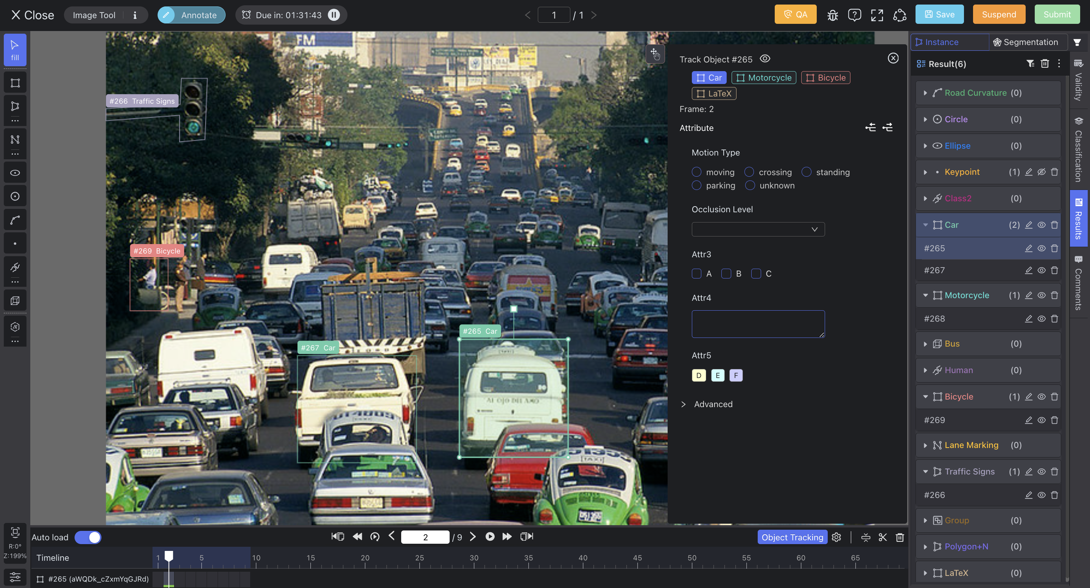Viewport: 1090px width, 588px height.
Task: Select the skeleton tool
Action: (x=15, y=268)
